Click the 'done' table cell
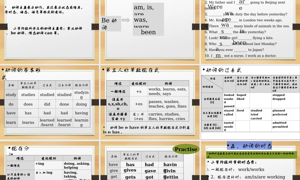 coord(64,104)
